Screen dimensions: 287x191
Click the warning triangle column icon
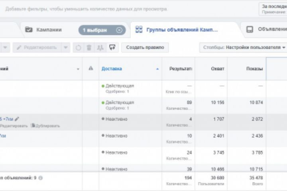(91, 68)
